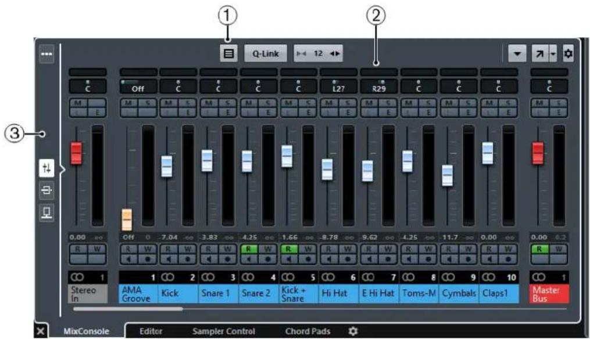
Task: Close the lower zone with the X button
Action: coord(41,331)
